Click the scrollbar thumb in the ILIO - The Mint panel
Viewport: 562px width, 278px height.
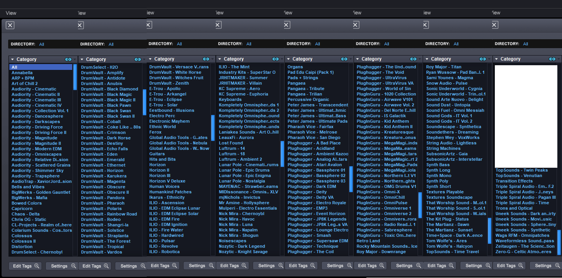282,154
